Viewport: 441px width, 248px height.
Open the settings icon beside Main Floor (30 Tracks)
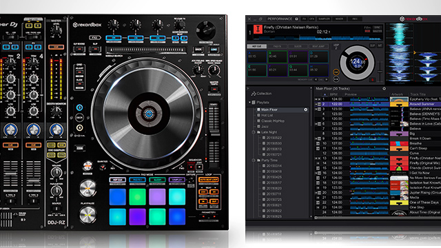coord(384,88)
